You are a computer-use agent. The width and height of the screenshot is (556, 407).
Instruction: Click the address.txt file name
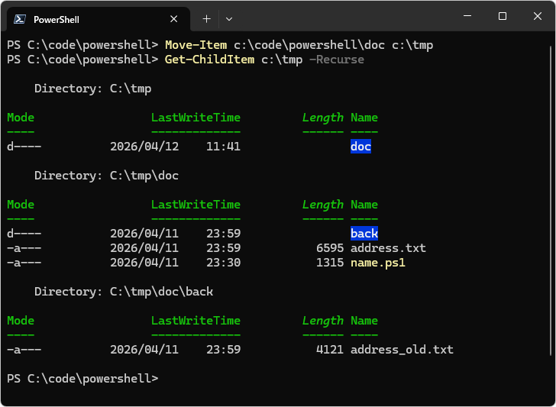point(388,248)
